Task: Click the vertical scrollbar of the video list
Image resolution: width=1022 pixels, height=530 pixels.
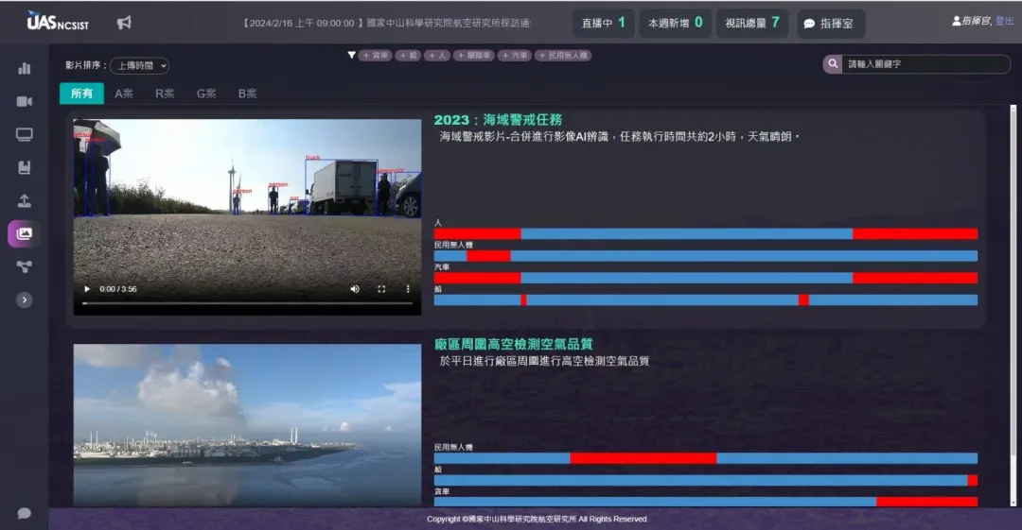Action: (x=1013, y=305)
